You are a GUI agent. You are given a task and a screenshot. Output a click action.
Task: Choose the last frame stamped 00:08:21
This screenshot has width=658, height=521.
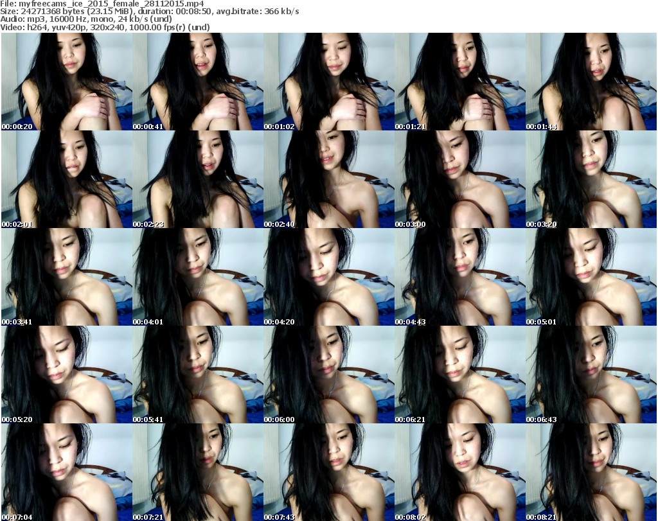[591, 472]
